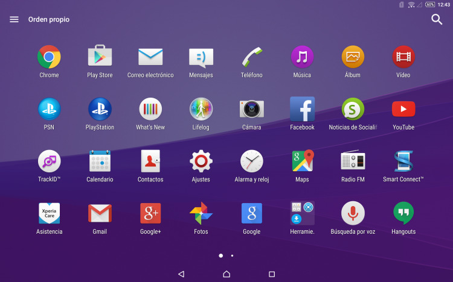Open Noticias de Socialife app
This screenshot has height=282, width=453.
pyautogui.click(x=353, y=109)
